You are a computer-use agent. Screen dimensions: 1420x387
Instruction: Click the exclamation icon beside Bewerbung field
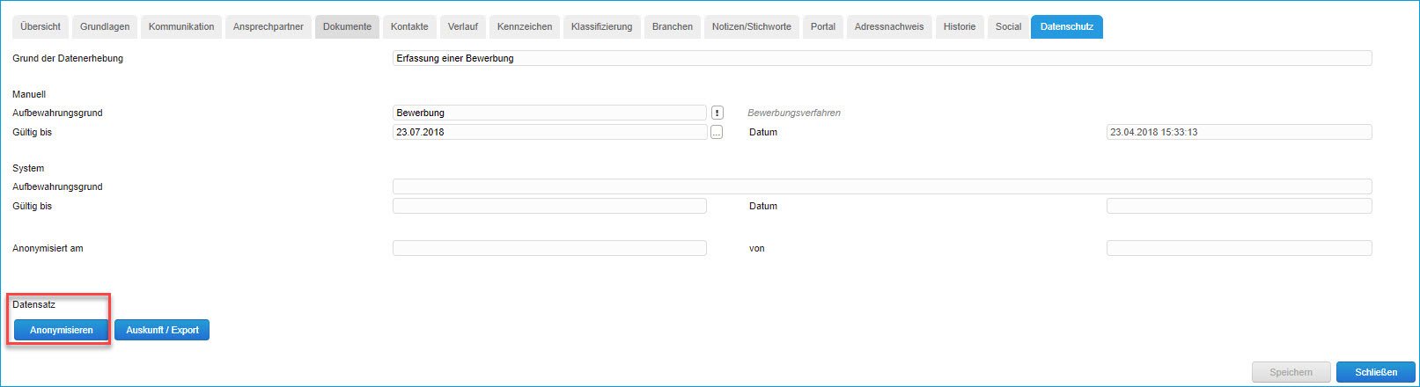point(717,113)
